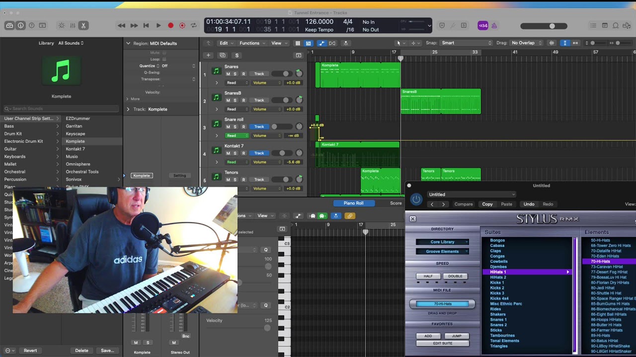Toggle the Editors scissors button
Viewport: 636px width, 357px height.
pos(83,25)
